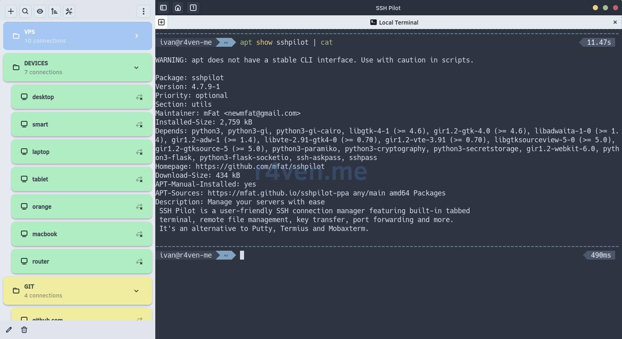
Task: Open the connection search icon
Action: click(x=25, y=11)
